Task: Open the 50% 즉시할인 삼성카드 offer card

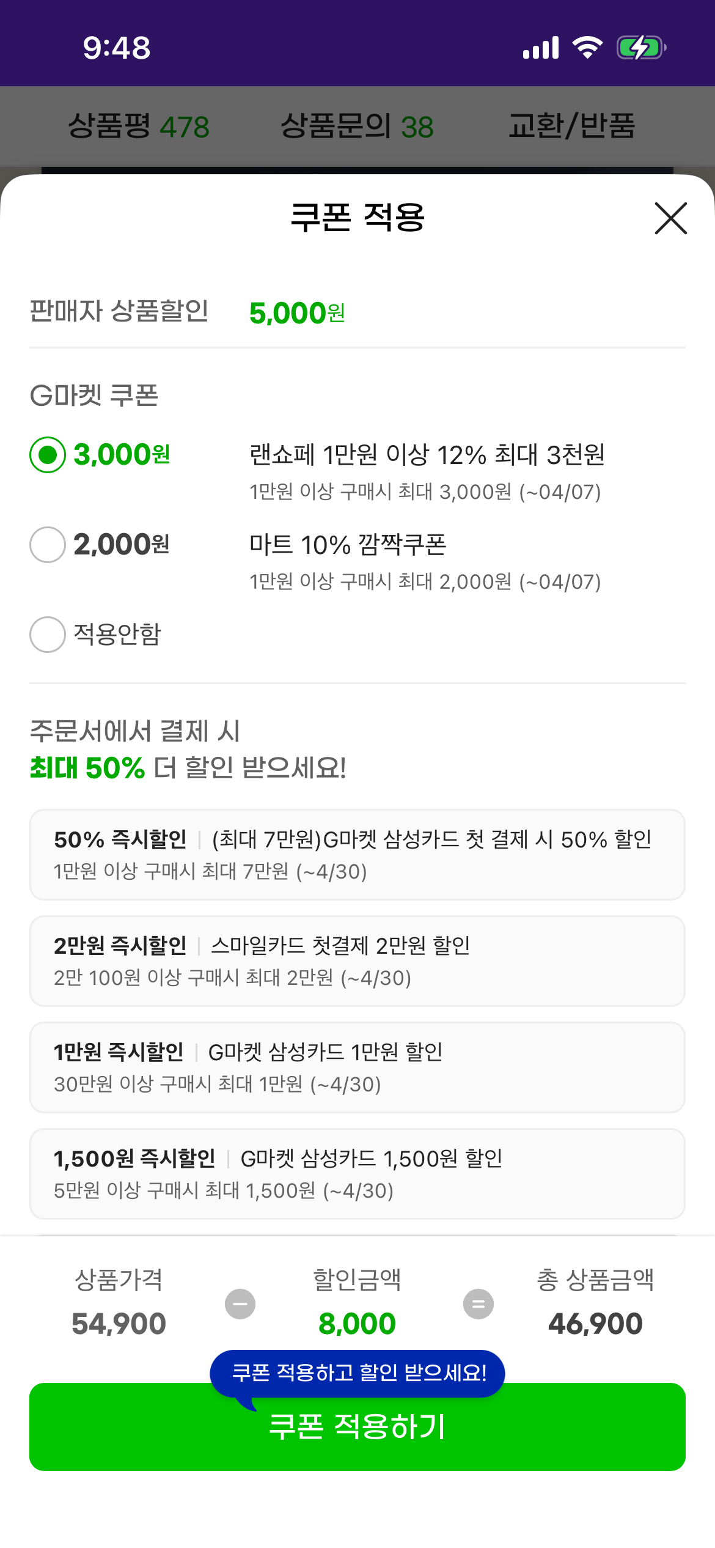Action: pyautogui.click(x=357, y=855)
